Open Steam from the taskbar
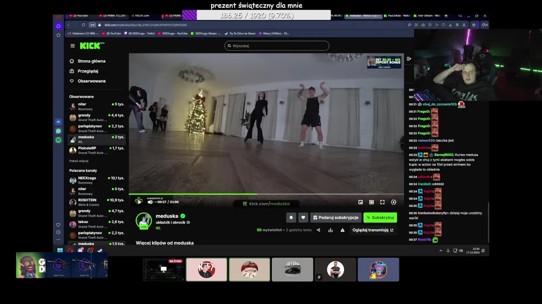Image resolution: width=542 pixels, height=304 pixels. (x=100, y=250)
